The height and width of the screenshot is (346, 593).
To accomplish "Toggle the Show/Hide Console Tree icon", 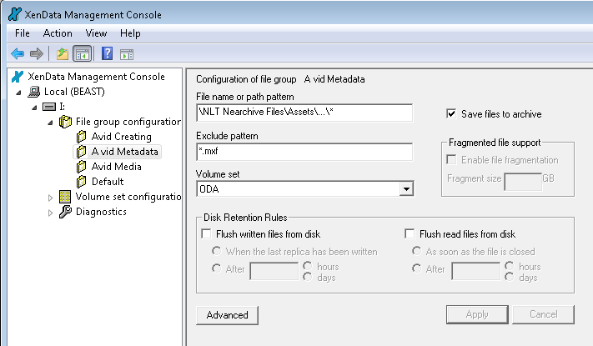I will click(83, 54).
